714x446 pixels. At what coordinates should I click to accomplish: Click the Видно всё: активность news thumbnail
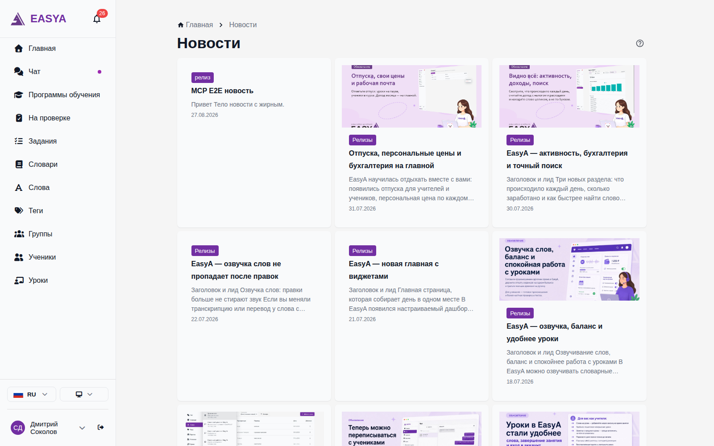(569, 96)
